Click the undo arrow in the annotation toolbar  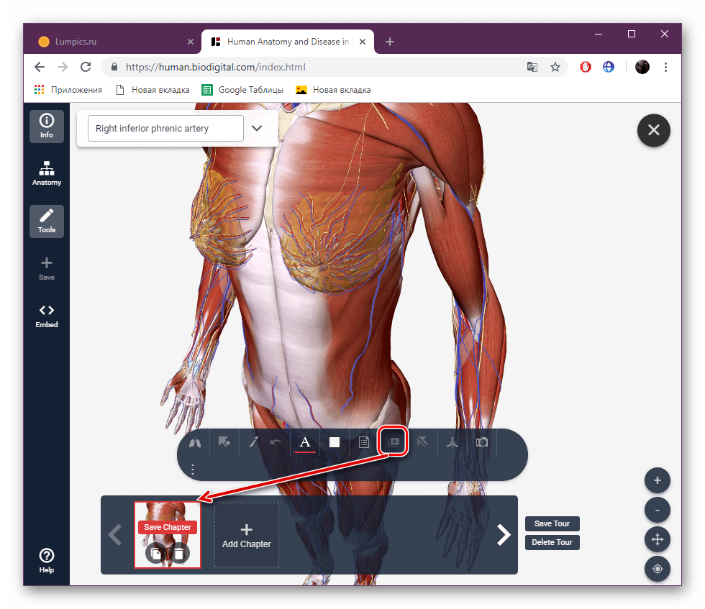276,441
